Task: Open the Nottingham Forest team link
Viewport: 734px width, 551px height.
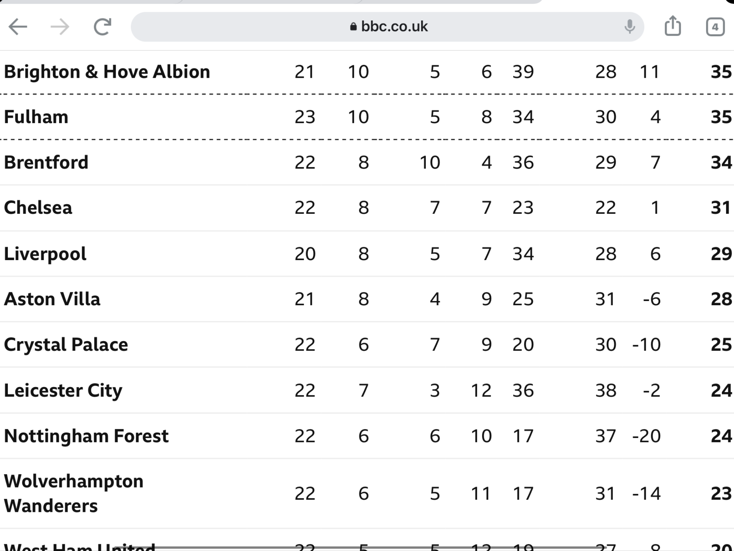Action: pyautogui.click(x=86, y=436)
